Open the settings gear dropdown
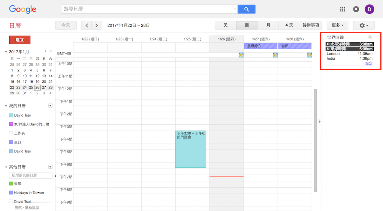Screen dimensions: 383x211 point(363,25)
